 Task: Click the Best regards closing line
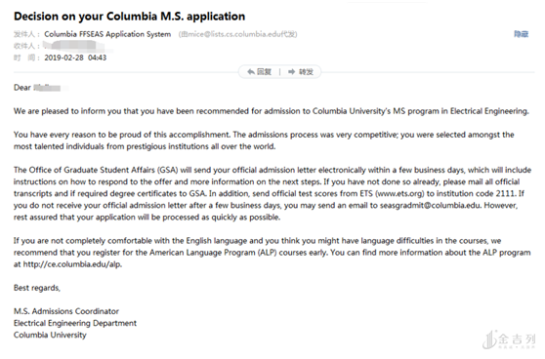[x=37, y=288]
